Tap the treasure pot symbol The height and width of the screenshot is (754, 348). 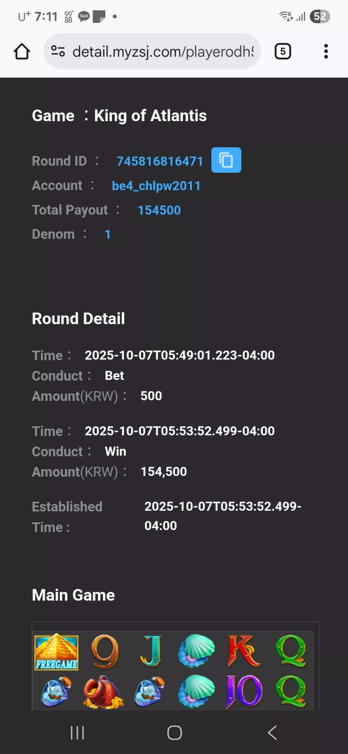103,692
